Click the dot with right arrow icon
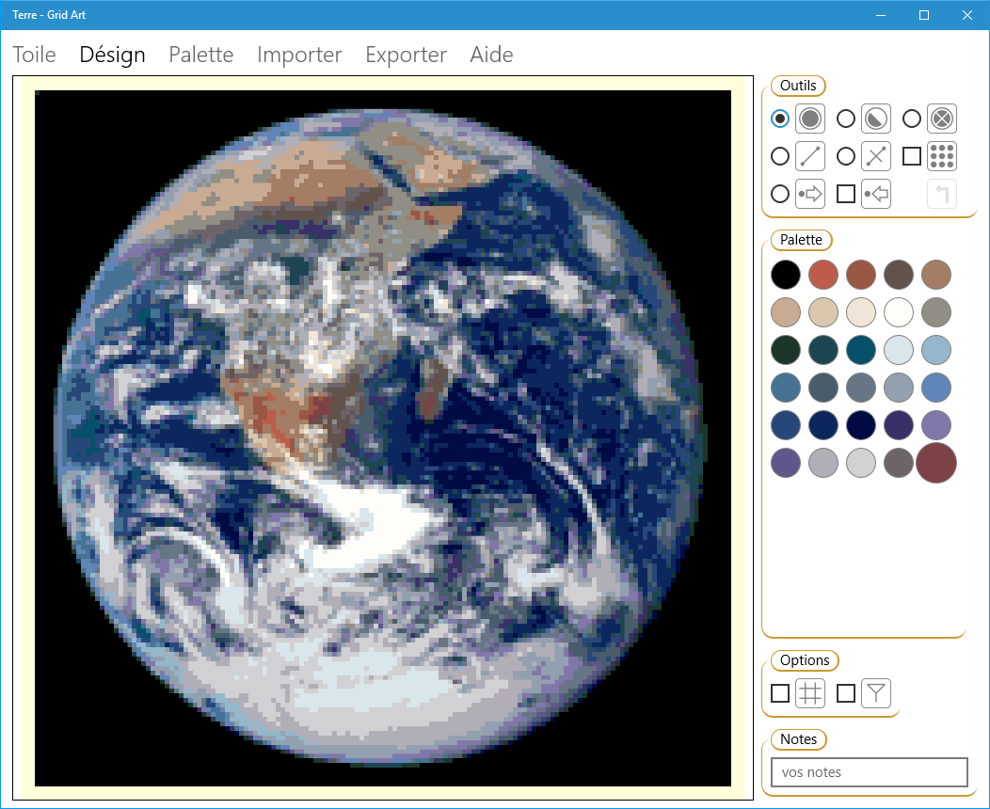 tap(810, 194)
